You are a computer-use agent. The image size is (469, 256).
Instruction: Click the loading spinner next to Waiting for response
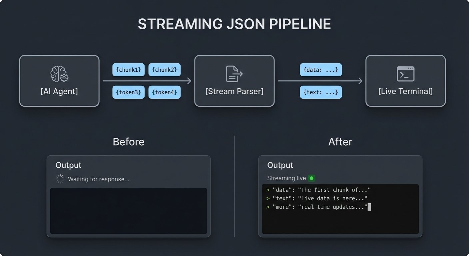pyautogui.click(x=60, y=179)
